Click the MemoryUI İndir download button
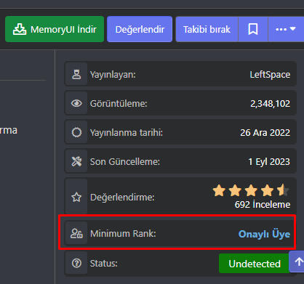This screenshot has height=284, width=304. 55,29
